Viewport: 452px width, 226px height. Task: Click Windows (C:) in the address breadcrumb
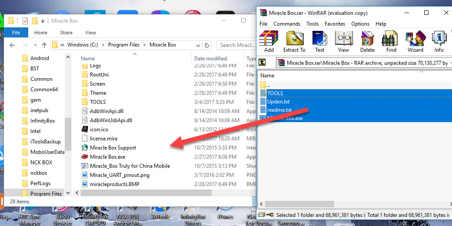[83, 45]
